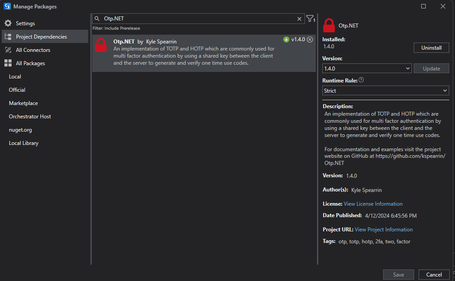Open the Settings gear in the sidebar

(x=8, y=23)
